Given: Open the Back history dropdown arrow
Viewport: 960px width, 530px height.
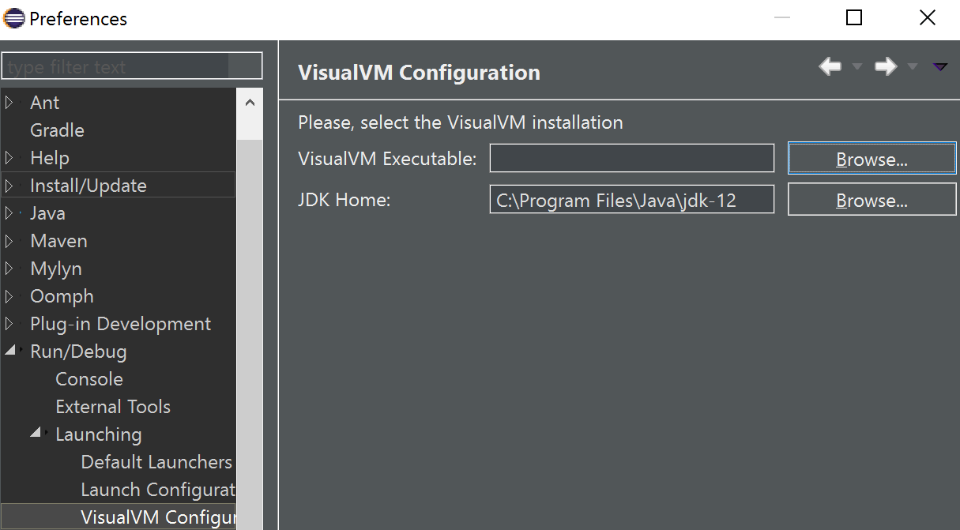Looking at the screenshot, I should coord(857,67).
